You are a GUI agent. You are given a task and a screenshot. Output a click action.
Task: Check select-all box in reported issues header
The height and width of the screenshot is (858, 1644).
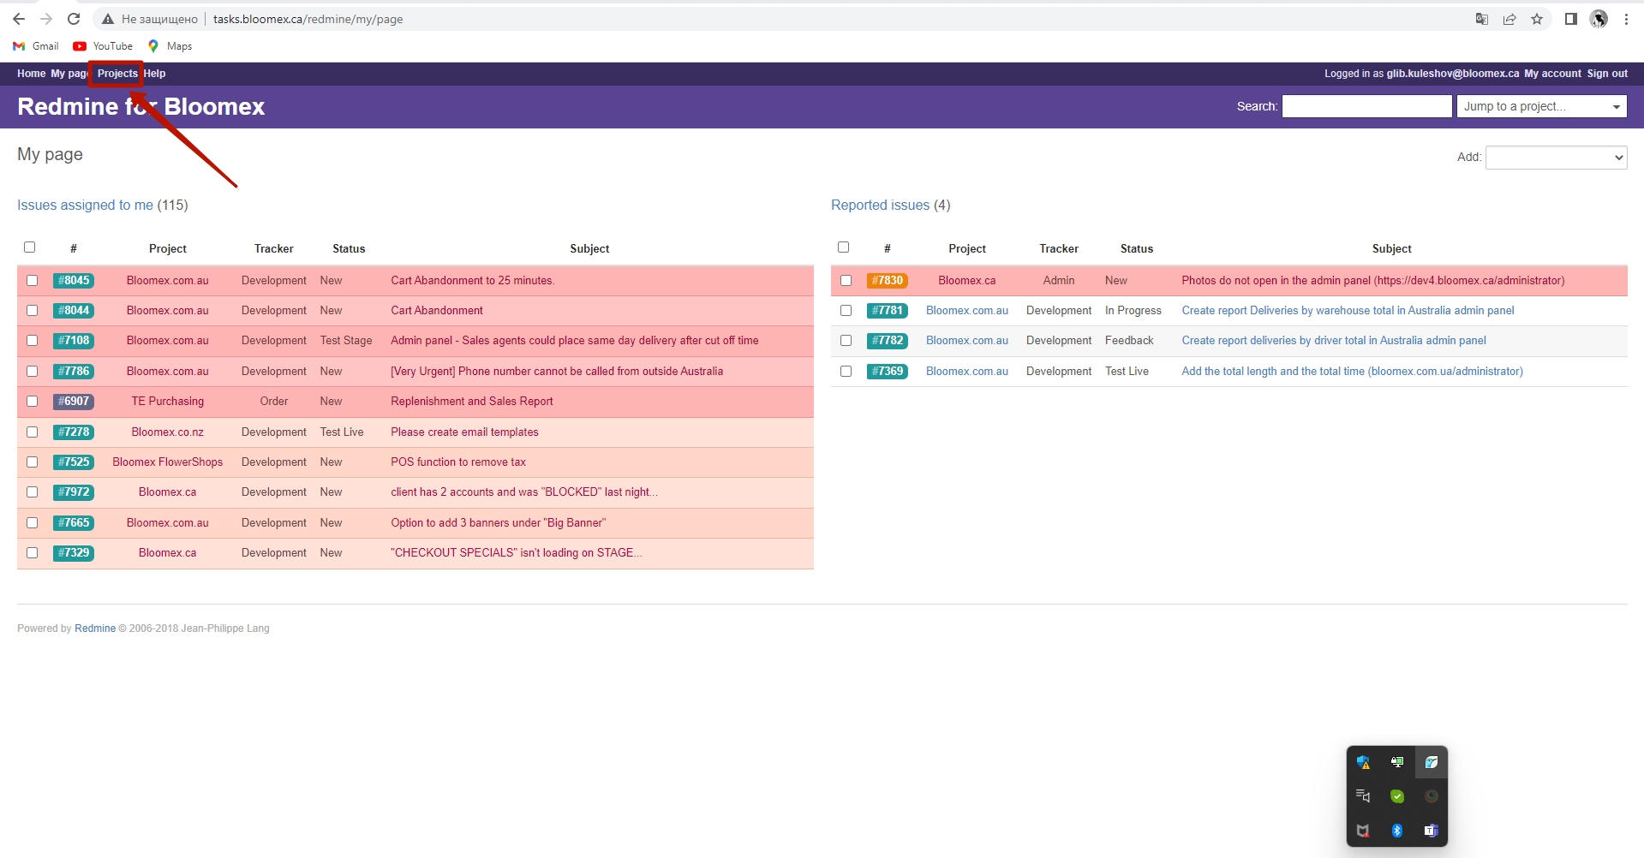[x=844, y=247]
